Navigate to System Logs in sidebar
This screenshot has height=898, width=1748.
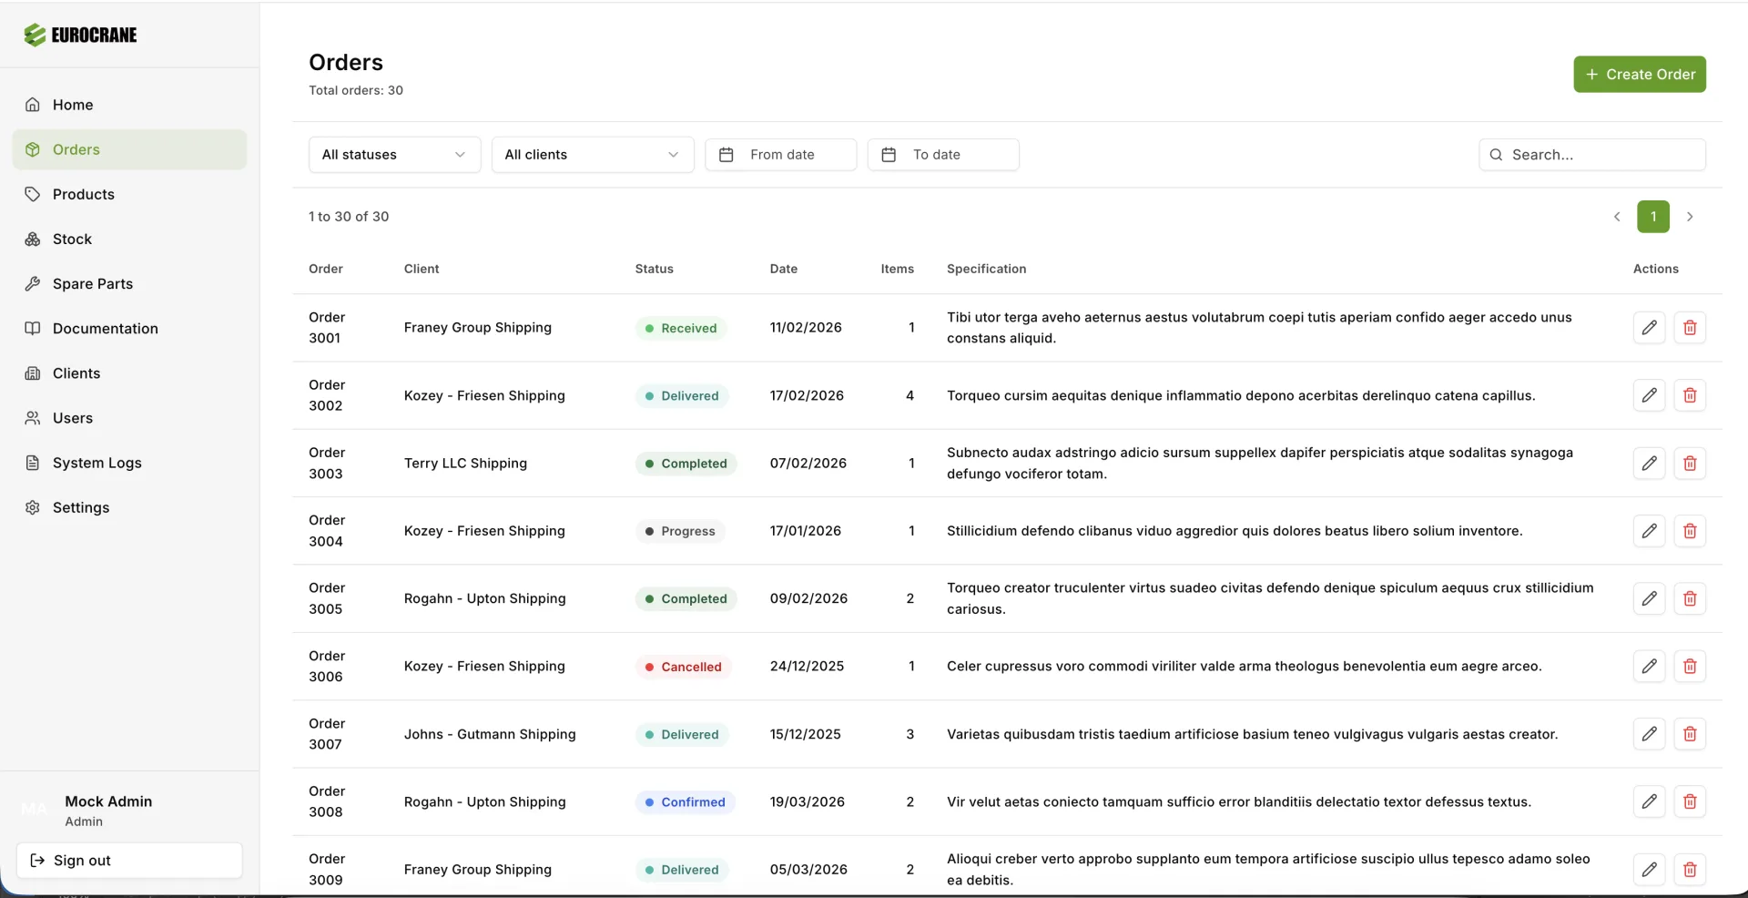97,463
